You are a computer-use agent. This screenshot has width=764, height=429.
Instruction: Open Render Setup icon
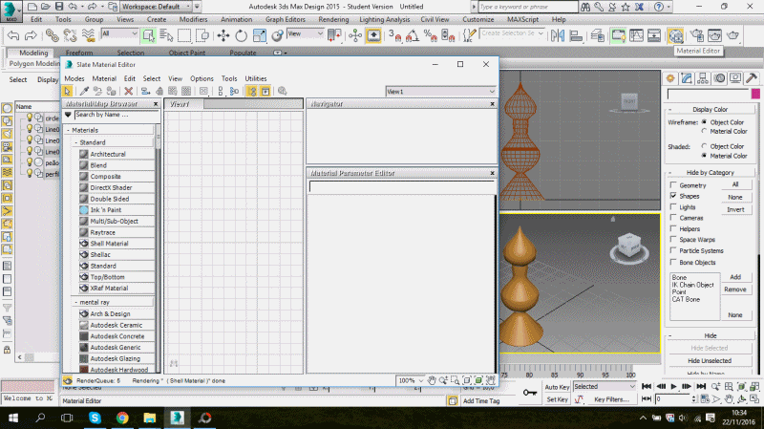click(x=697, y=35)
